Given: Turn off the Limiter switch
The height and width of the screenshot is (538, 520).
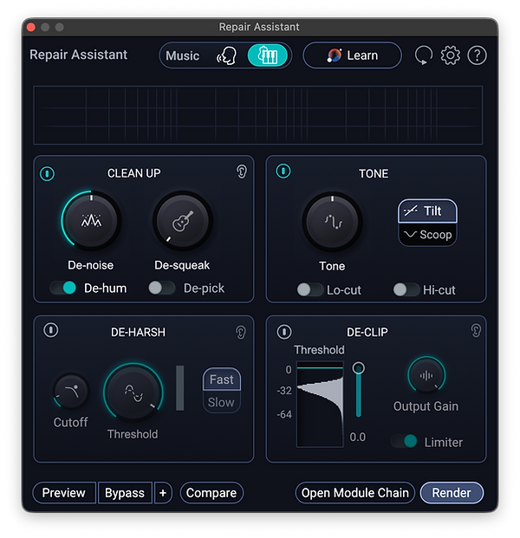Looking at the screenshot, I should [x=405, y=441].
